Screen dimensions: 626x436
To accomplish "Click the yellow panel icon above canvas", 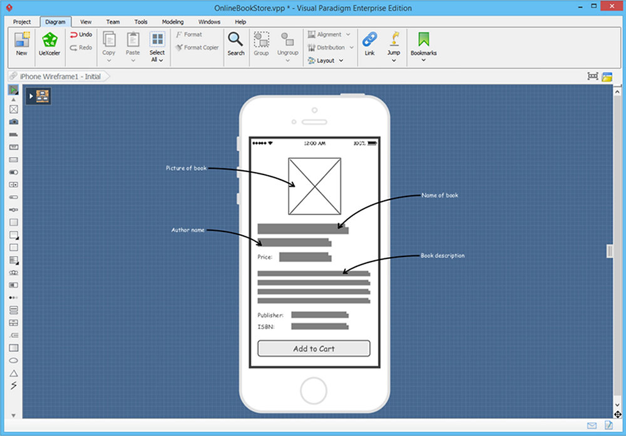I will click(x=607, y=76).
